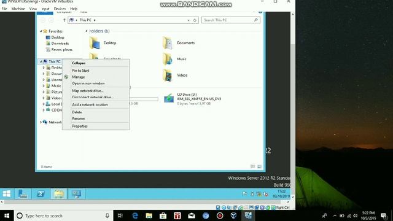Click the VirtualBox cube taskbar icon

[233, 215]
